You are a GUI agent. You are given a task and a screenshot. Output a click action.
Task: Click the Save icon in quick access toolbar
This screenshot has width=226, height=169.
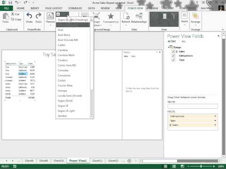tap(10, 3)
